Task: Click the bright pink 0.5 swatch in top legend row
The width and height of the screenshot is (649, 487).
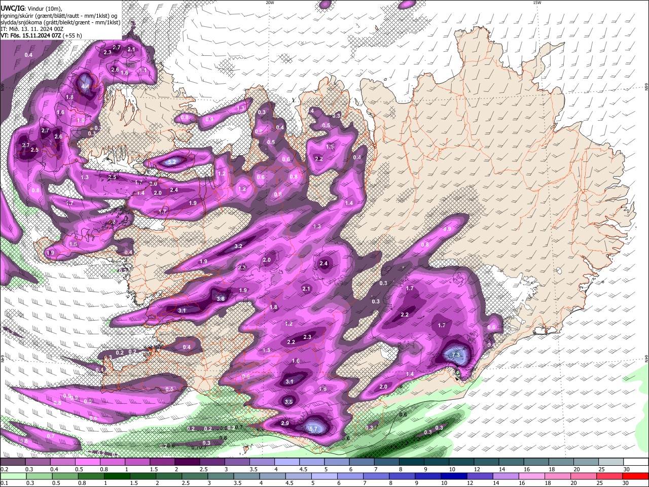Action: (x=87, y=462)
